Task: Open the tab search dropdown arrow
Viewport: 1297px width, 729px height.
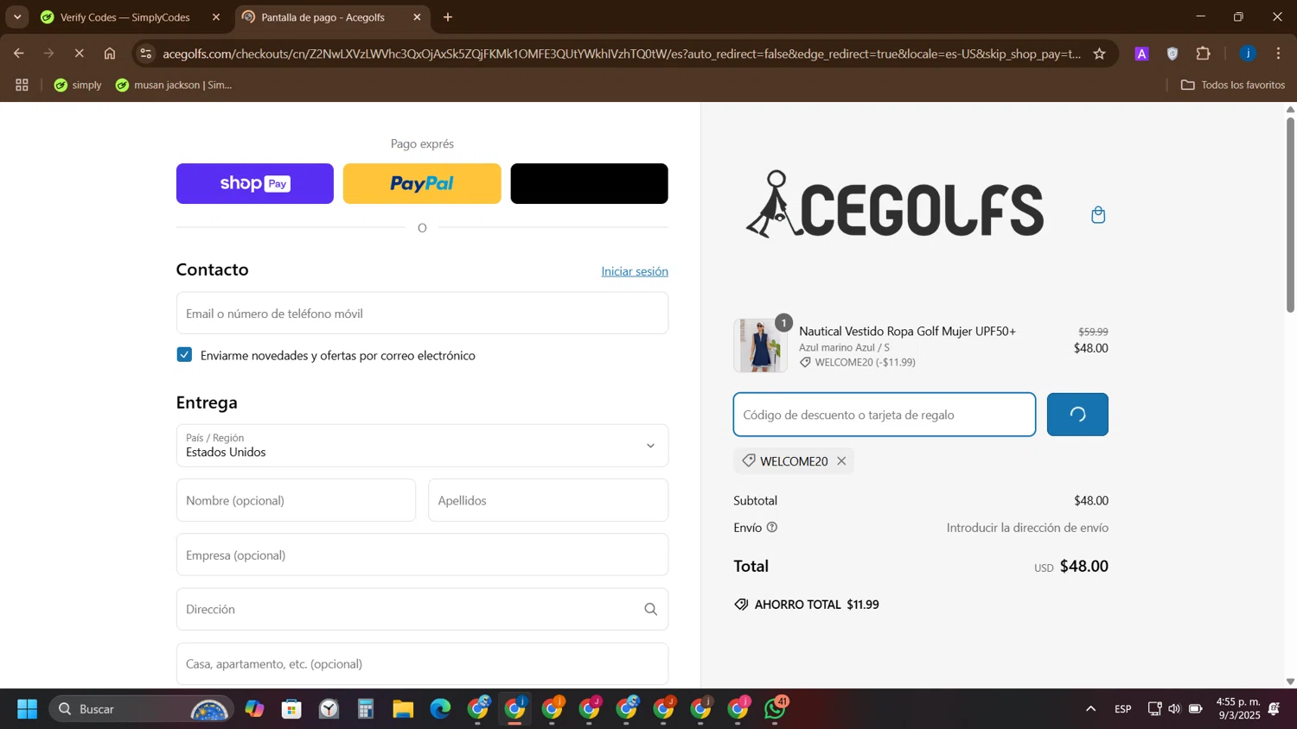Action: (x=17, y=17)
